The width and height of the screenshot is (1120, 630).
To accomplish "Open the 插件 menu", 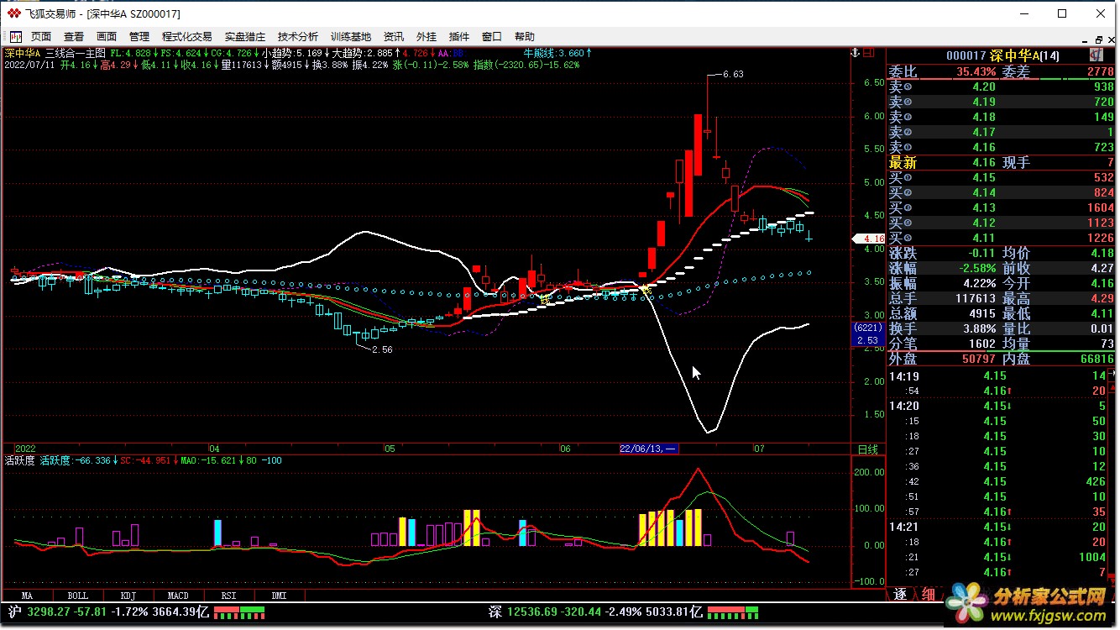I will pos(459,37).
